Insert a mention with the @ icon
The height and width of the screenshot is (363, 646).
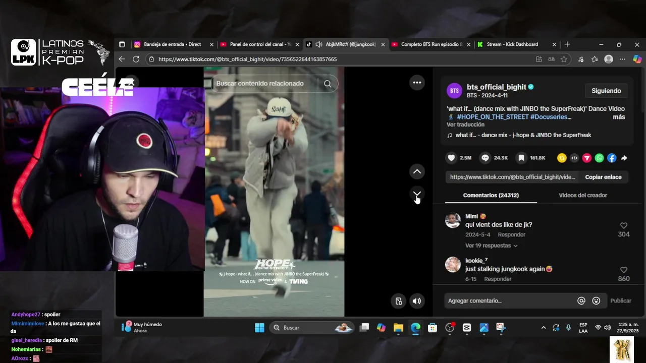coord(581,300)
